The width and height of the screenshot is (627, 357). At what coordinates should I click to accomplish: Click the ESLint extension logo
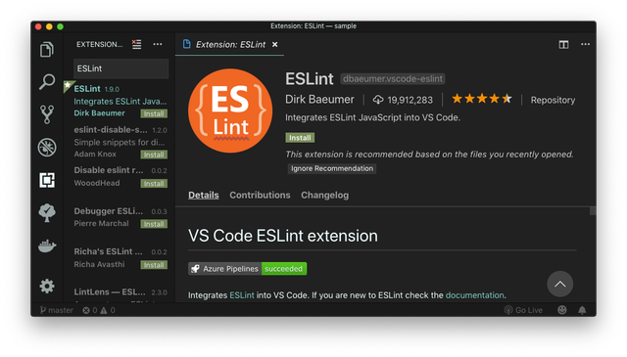point(230,111)
